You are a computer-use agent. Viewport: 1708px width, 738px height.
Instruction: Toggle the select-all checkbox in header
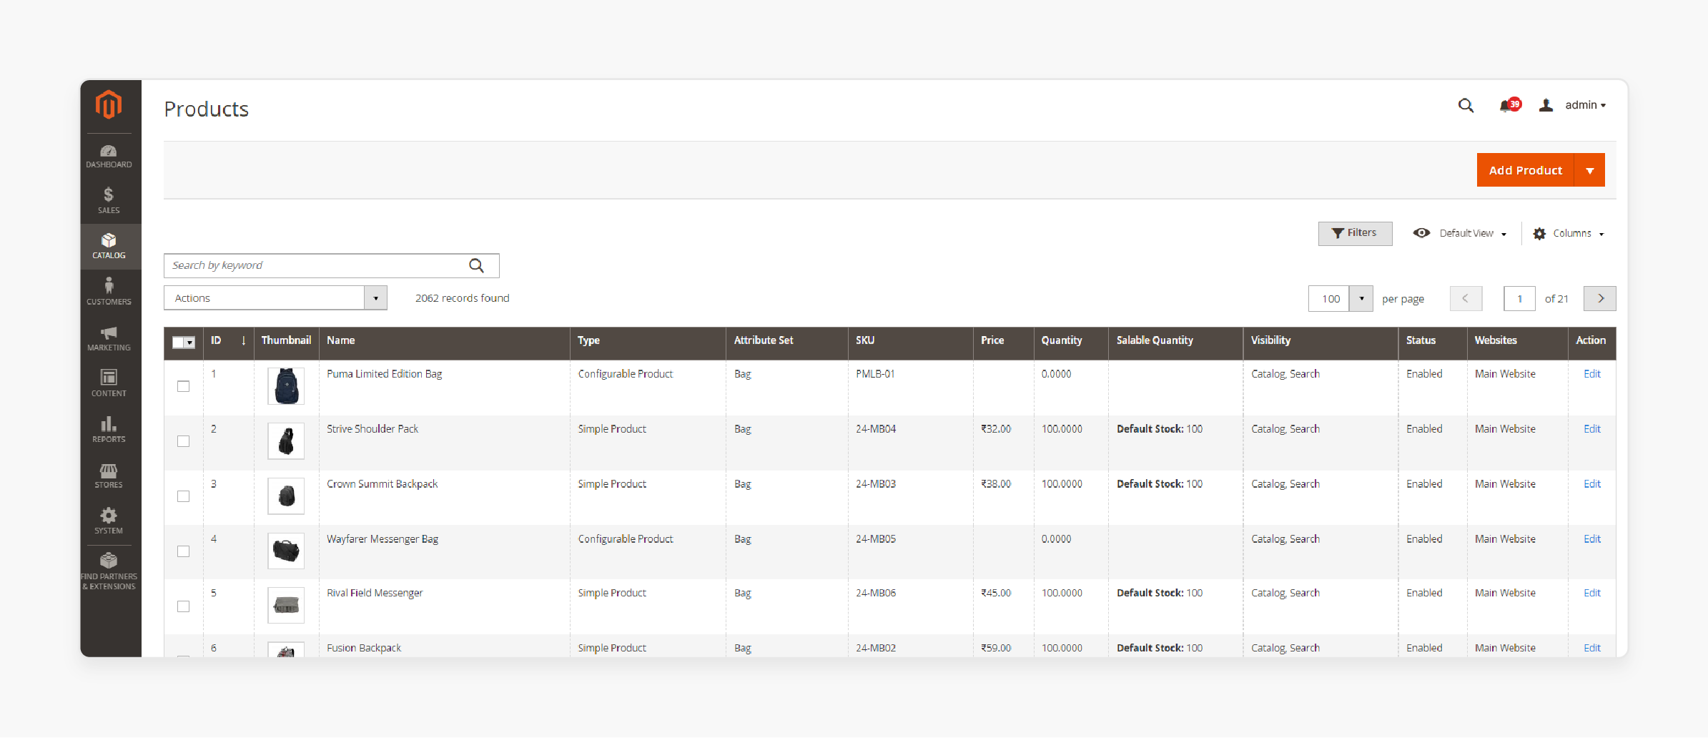pyautogui.click(x=179, y=343)
